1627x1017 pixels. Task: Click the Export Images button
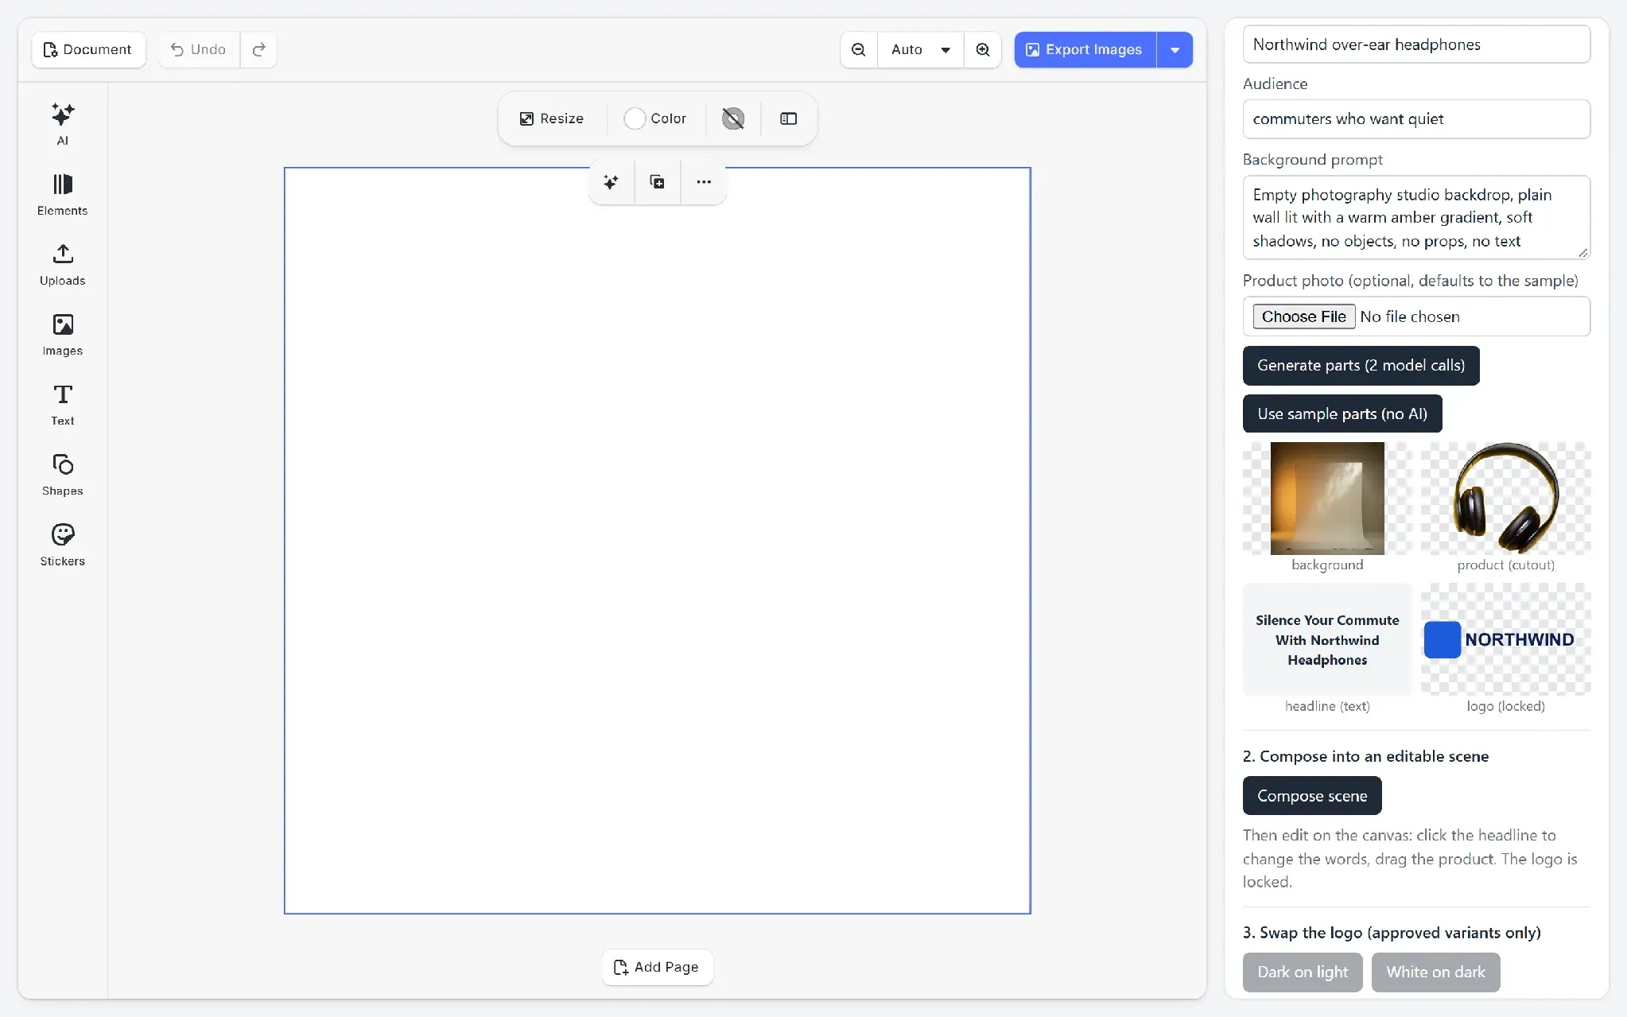pos(1085,49)
